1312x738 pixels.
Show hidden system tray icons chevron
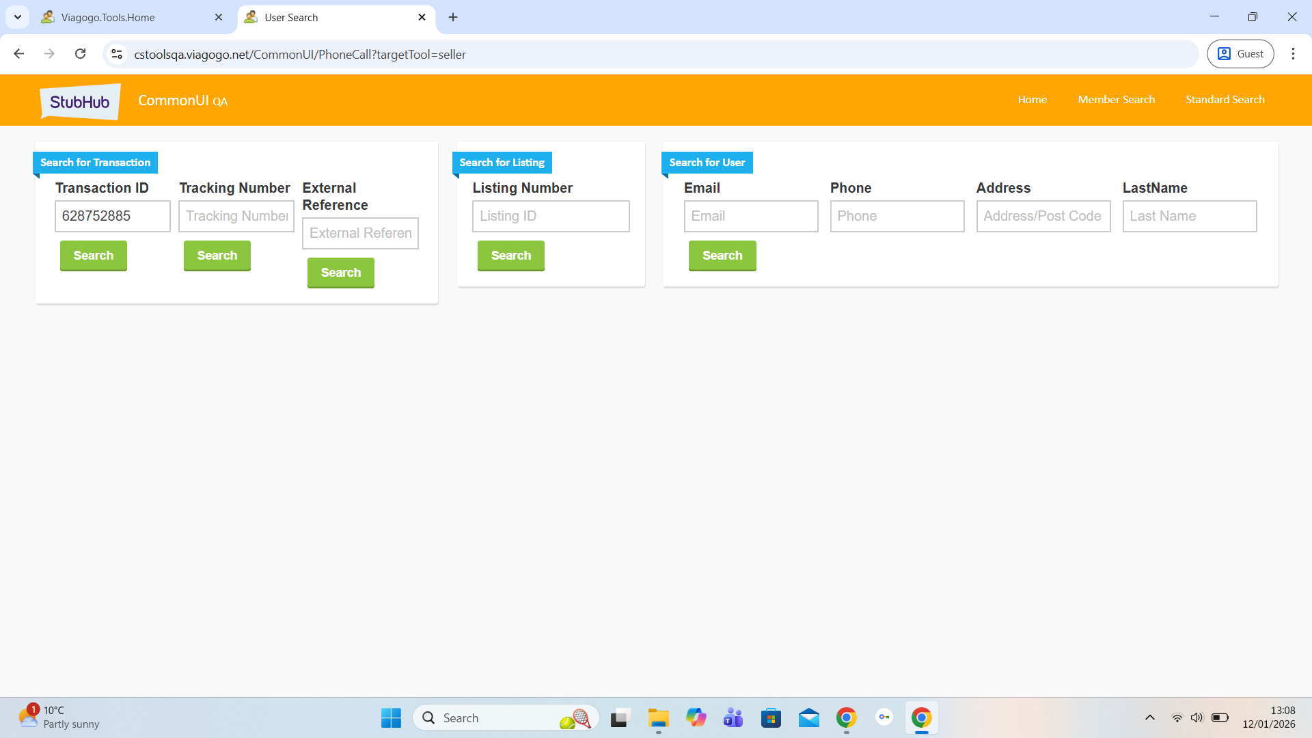coord(1150,717)
